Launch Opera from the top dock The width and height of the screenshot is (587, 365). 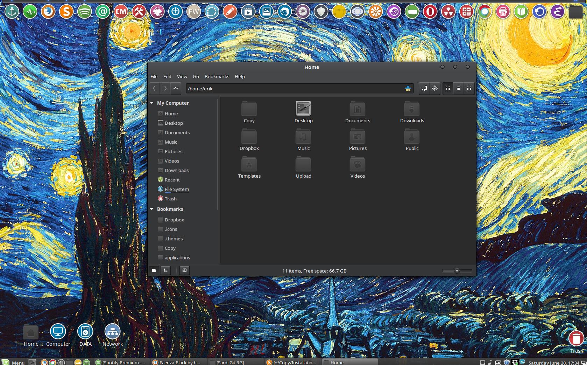click(x=430, y=12)
